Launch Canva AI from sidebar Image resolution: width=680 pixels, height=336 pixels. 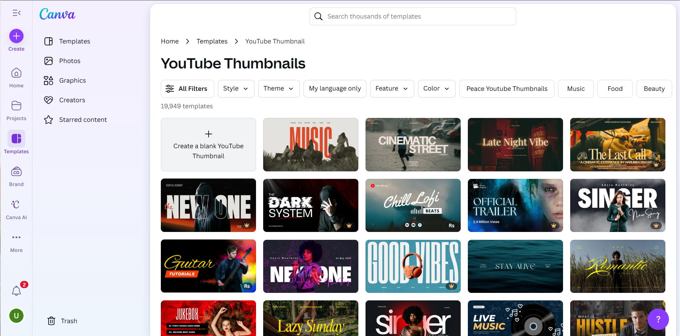coord(16,205)
